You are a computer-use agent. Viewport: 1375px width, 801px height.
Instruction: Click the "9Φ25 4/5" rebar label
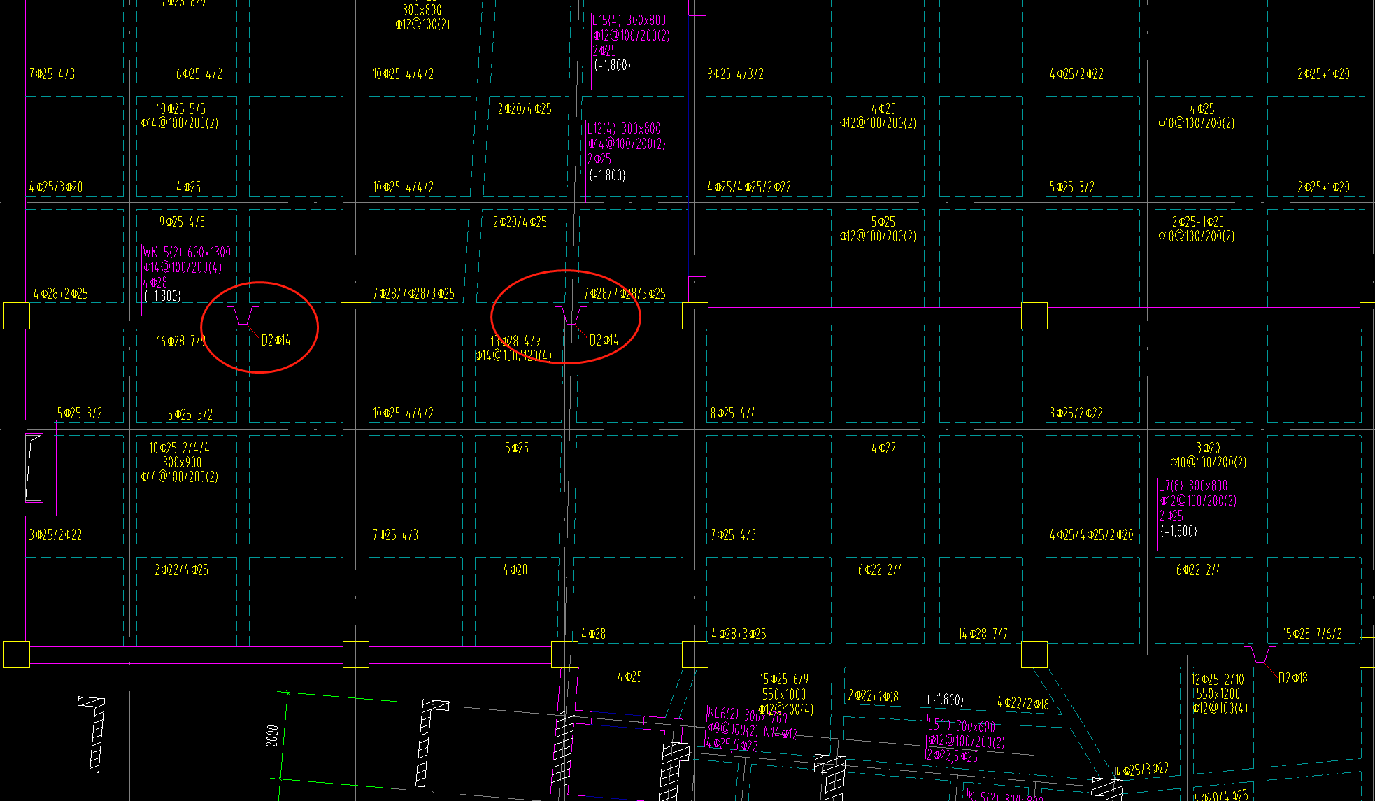tap(182, 222)
